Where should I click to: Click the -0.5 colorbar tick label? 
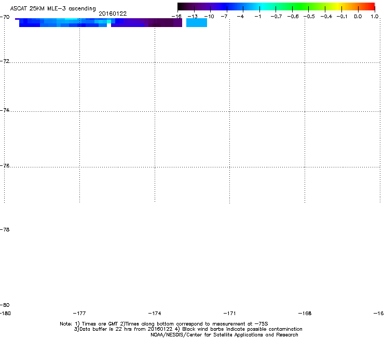point(309,17)
